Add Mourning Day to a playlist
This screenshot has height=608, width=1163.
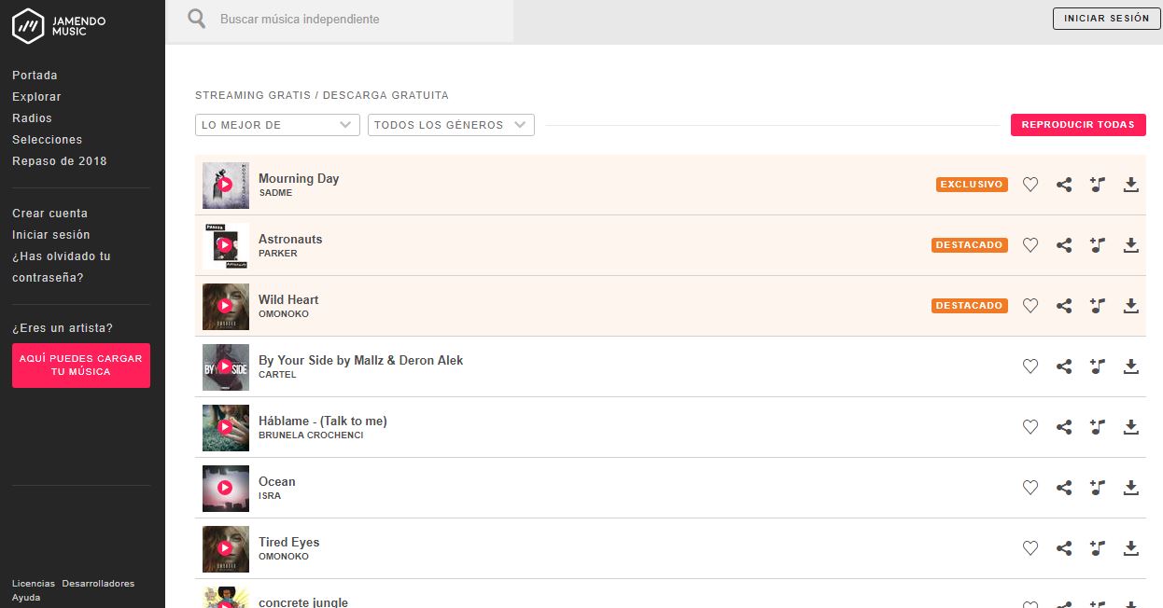coord(1098,185)
